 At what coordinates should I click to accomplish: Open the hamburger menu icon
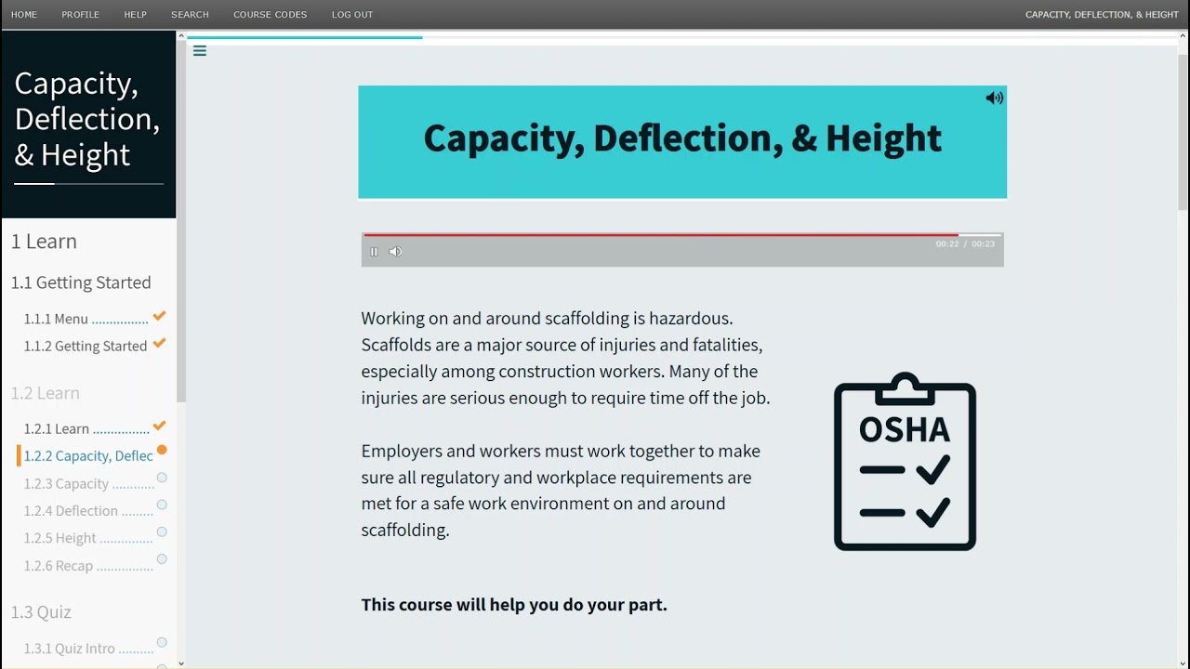click(x=200, y=51)
